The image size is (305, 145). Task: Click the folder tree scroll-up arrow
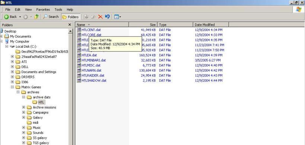(x=70, y=31)
